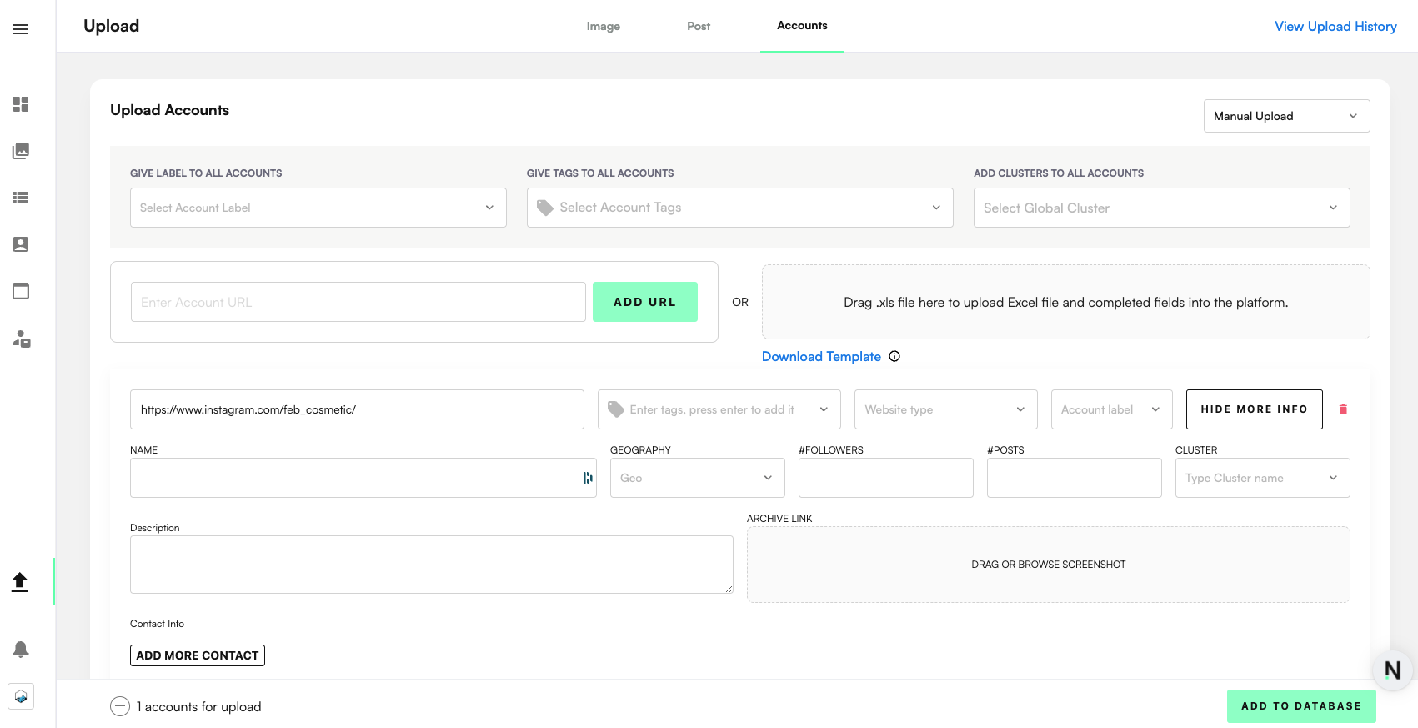Open the View Upload History link
Image resolution: width=1418 pixels, height=728 pixels.
(1335, 26)
